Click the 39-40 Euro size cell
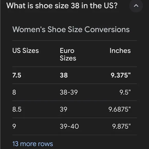This screenshot has width=149, height=149. pos(69,126)
